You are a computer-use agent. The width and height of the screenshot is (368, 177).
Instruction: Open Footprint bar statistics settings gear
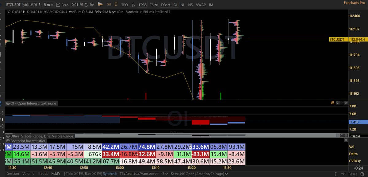click(x=8, y=141)
